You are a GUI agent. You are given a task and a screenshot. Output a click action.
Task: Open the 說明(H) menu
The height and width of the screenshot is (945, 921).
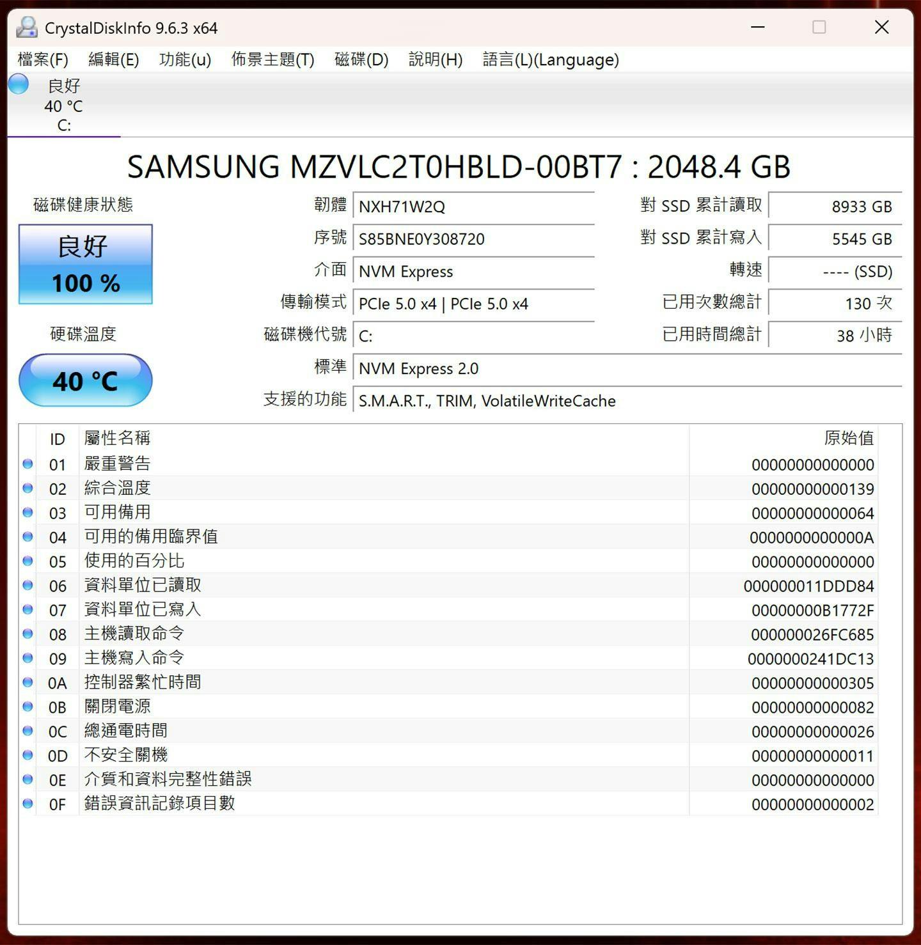pyautogui.click(x=436, y=59)
